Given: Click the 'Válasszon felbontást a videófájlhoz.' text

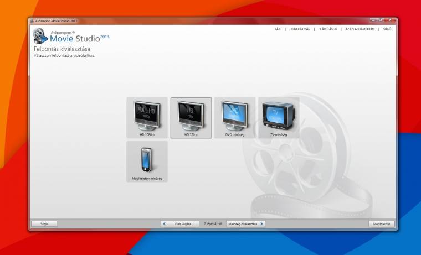Looking at the screenshot, I should pos(64,56).
